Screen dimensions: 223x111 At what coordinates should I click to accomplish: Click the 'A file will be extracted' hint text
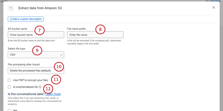(94, 42)
